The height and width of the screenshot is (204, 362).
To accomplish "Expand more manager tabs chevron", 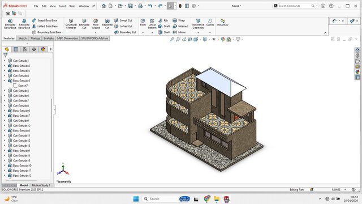I will [x=51, y=49].
